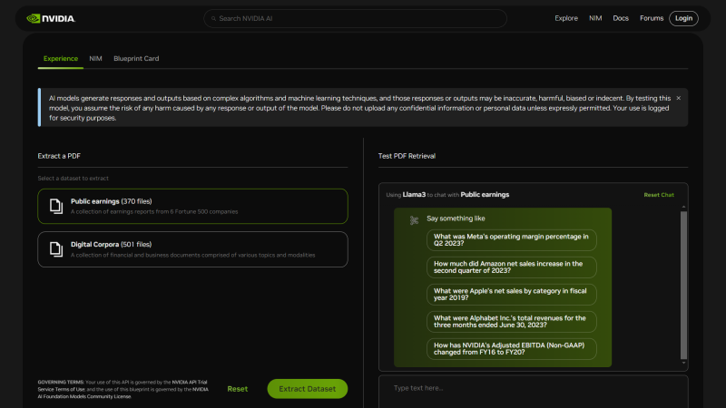Dismiss the disclaimer banner with X
Screen dimensions: 726x408
678,98
